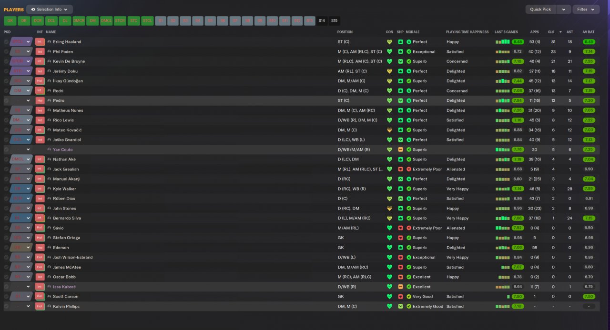Click Oscar Bobb's Int status badge
Screen dimensions: 610x330
click(x=40, y=277)
